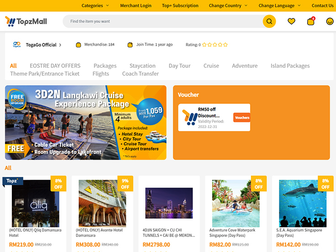This screenshot has height=252, width=336.
Task: Click Join Time: 1 year ago text
Action: [x=155, y=45]
